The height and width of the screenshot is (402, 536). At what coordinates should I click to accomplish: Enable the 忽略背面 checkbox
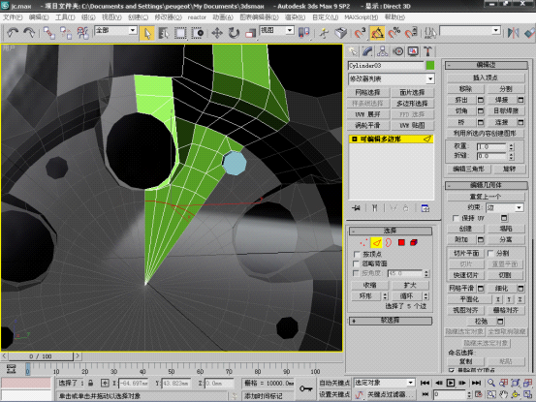coord(357,263)
